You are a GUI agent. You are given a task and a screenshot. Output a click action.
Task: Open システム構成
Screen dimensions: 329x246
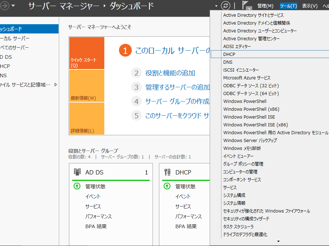(234, 195)
